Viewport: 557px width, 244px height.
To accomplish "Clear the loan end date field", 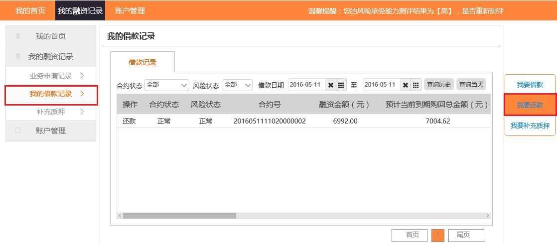I will point(406,85).
